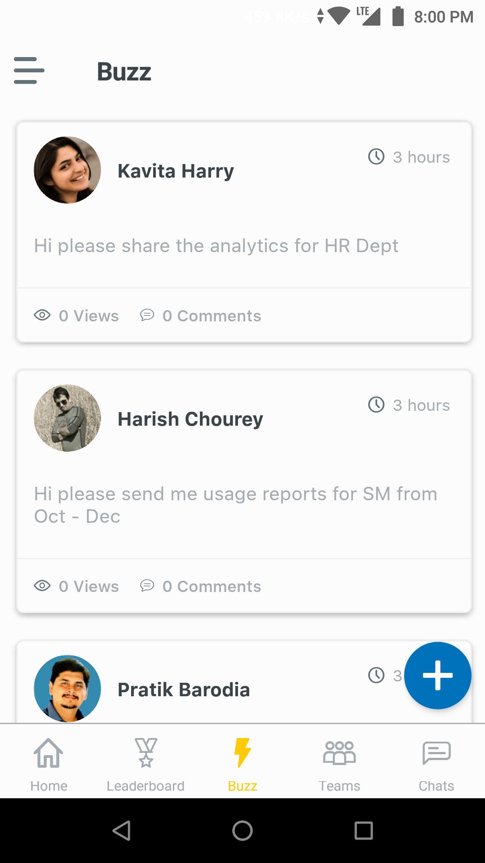The height and width of the screenshot is (863, 485).
Task: Open the hamburger navigation menu
Action: click(29, 71)
